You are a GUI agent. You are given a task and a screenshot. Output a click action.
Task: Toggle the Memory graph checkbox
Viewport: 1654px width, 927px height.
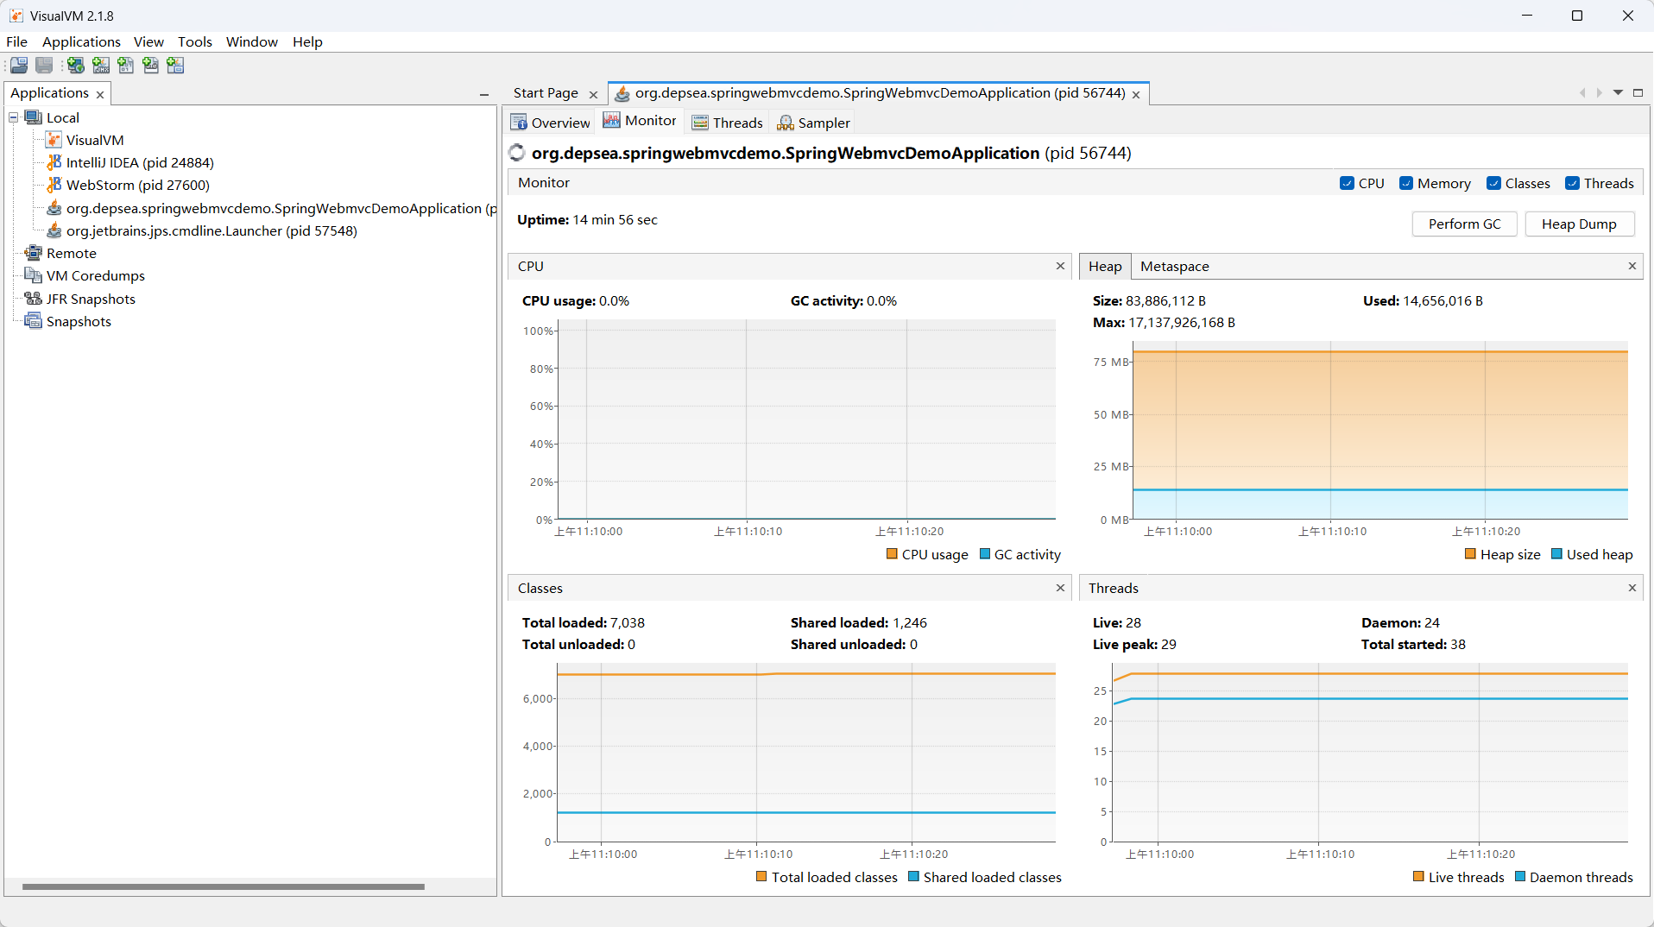coord(1406,183)
